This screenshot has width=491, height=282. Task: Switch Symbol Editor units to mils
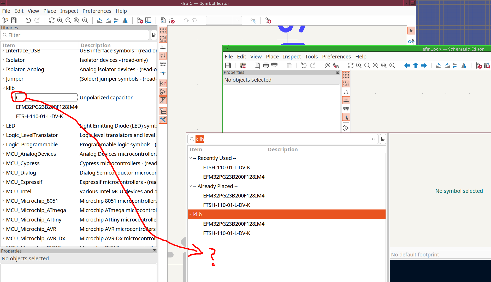point(163,56)
